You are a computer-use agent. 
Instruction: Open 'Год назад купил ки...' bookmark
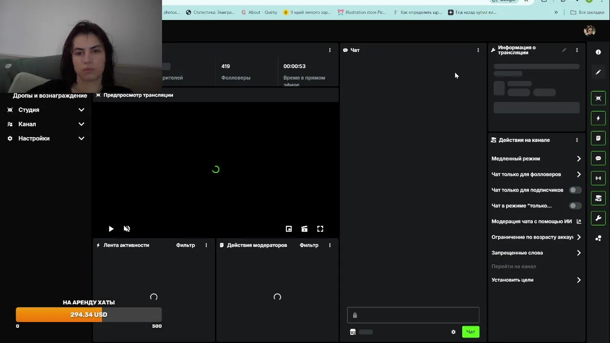tap(472, 12)
